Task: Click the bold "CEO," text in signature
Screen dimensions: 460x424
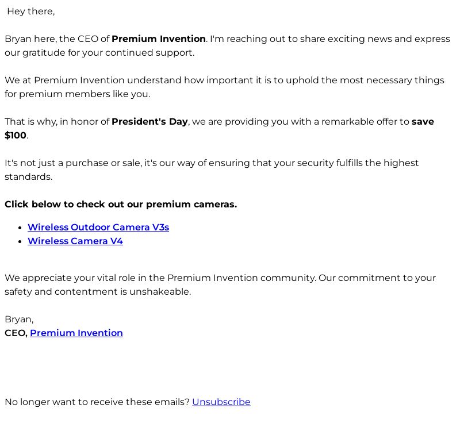Action: pos(16,333)
